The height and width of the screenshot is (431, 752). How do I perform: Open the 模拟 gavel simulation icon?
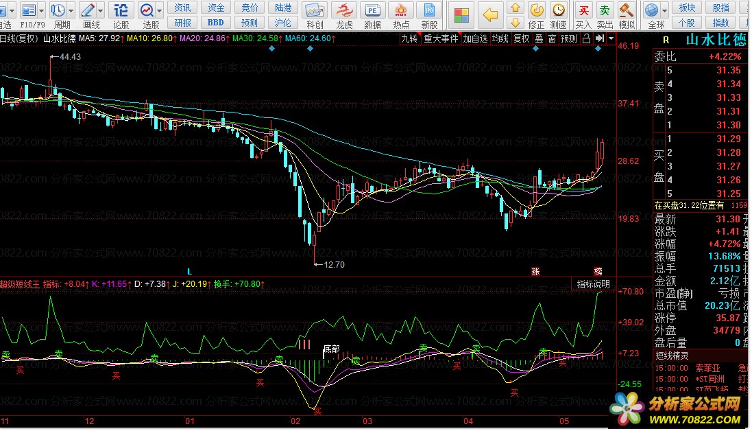click(627, 10)
